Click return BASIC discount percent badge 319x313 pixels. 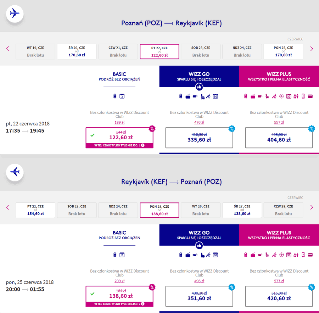click(152, 287)
